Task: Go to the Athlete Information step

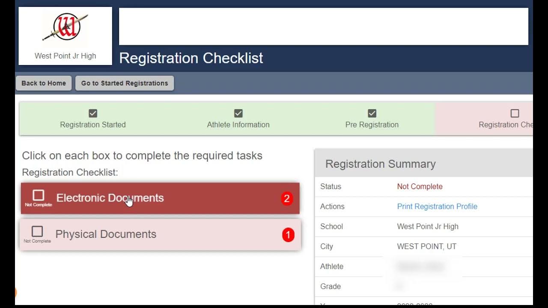Action: point(238,125)
